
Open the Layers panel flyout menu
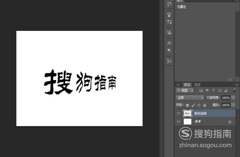pyautogui.click(x=237, y=85)
